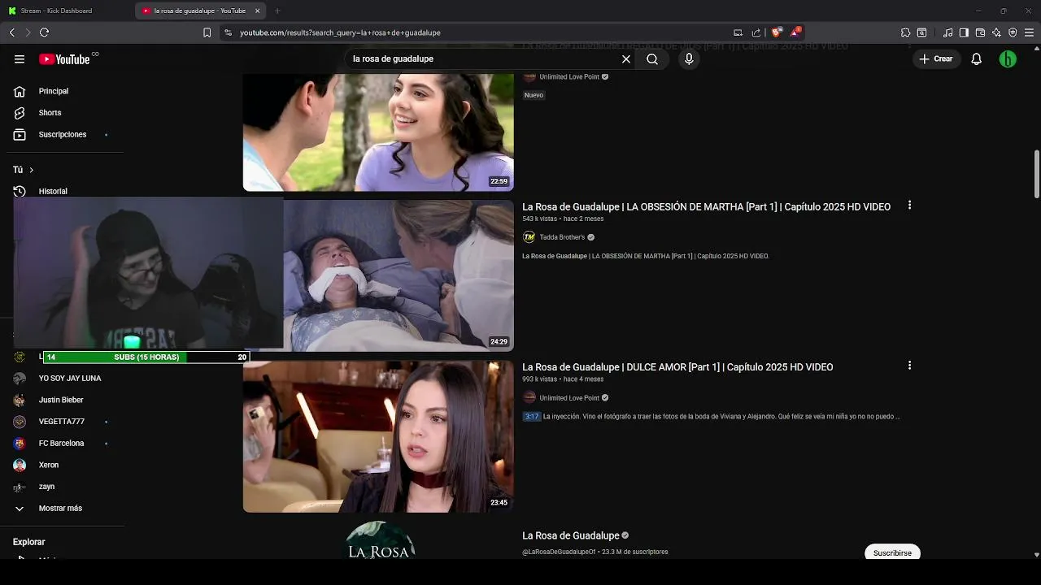
Task: Reload the page with the refresh icon
Action: [44, 32]
